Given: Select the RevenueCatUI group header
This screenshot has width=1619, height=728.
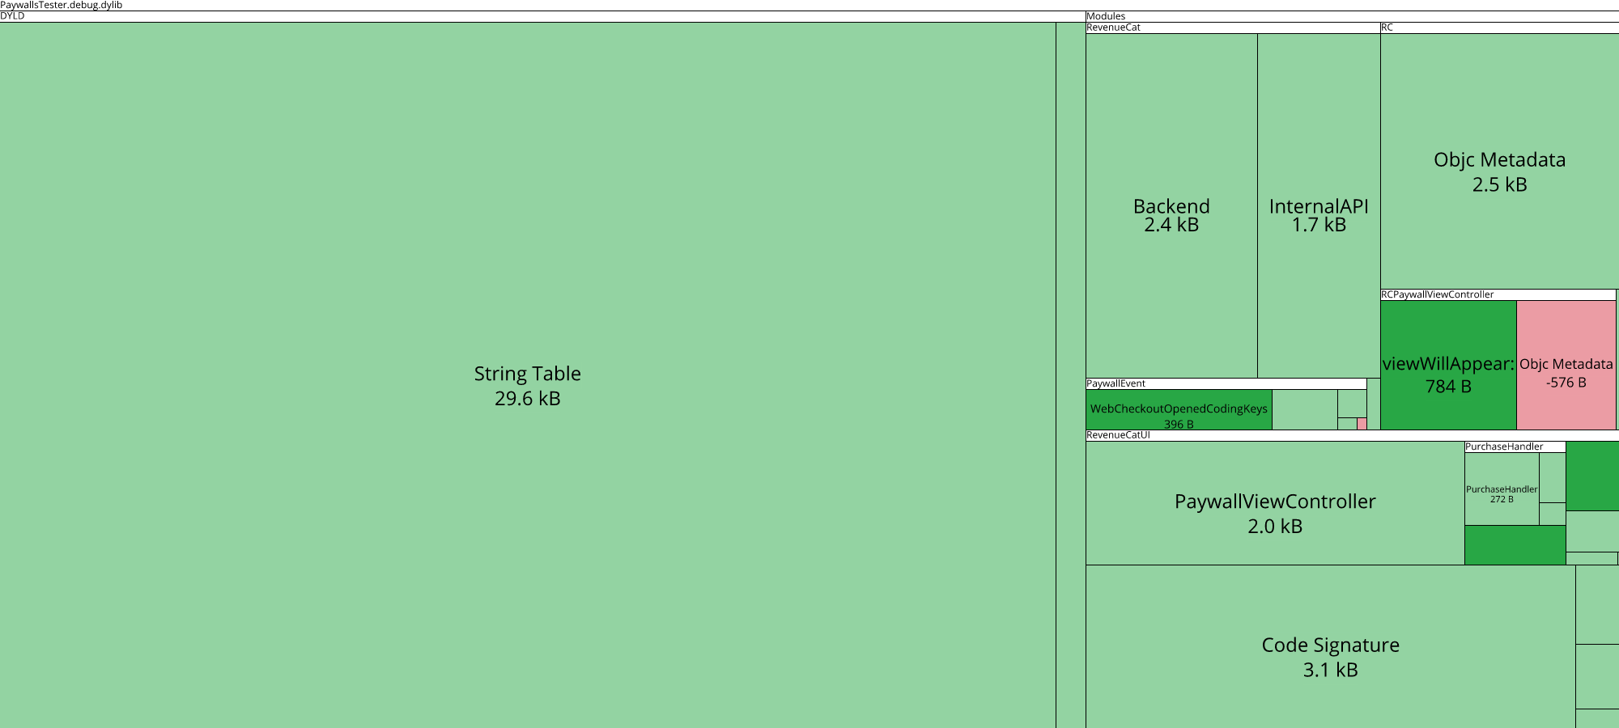Looking at the screenshot, I should pos(1353,435).
